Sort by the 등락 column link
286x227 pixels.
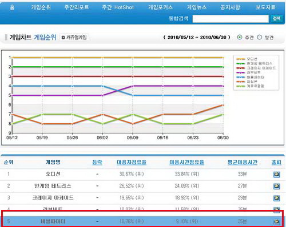click(x=97, y=162)
